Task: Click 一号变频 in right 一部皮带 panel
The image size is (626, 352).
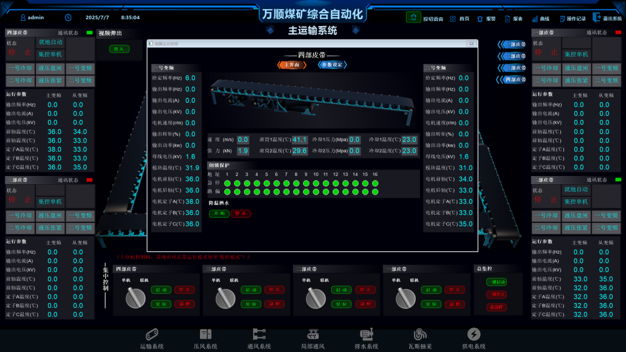Action: (x=606, y=68)
